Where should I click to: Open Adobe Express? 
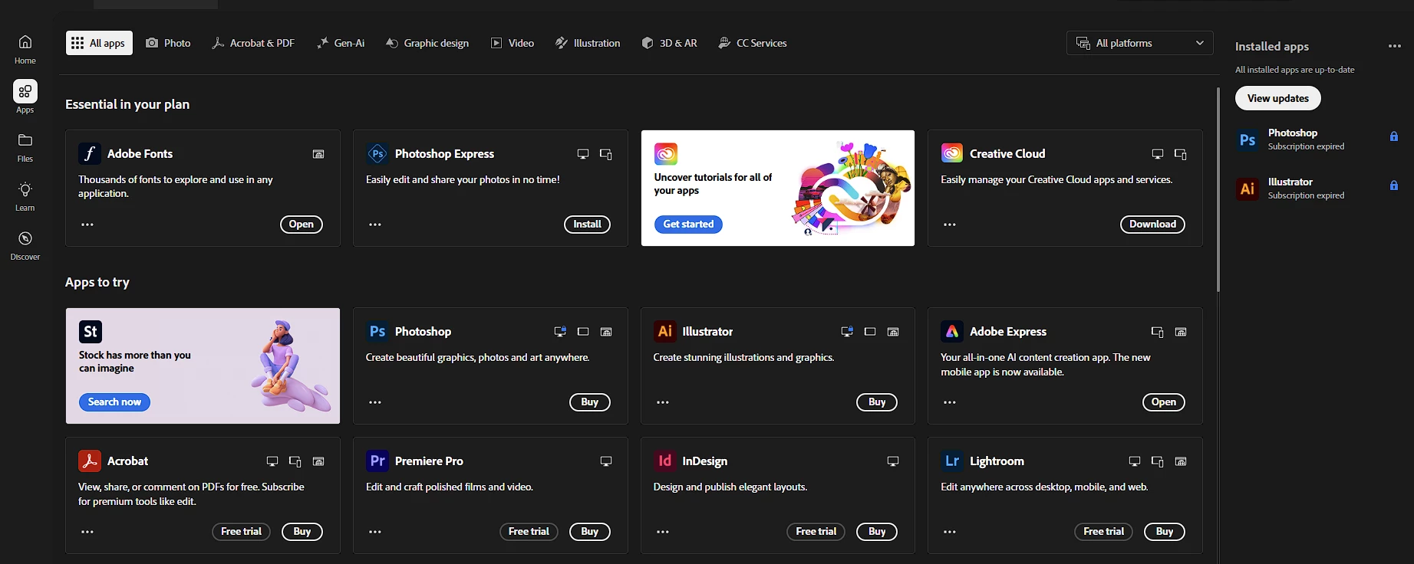(1164, 402)
